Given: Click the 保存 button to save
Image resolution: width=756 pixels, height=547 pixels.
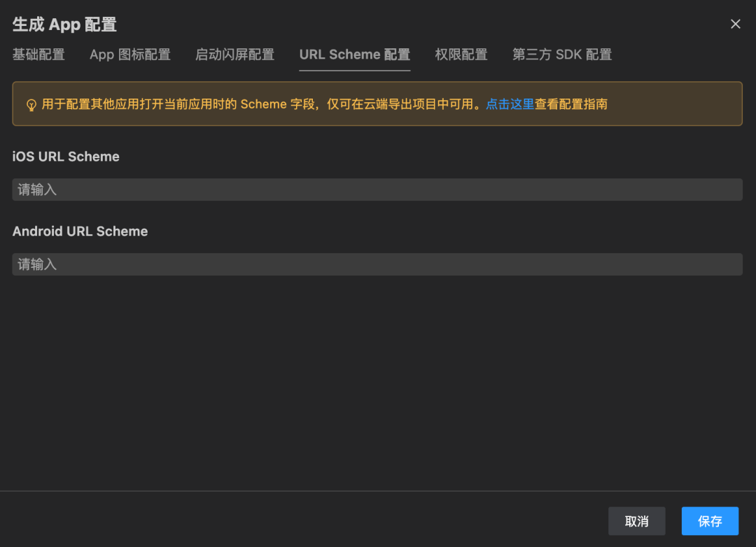Looking at the screenshot, I should (x=709, y=521).
